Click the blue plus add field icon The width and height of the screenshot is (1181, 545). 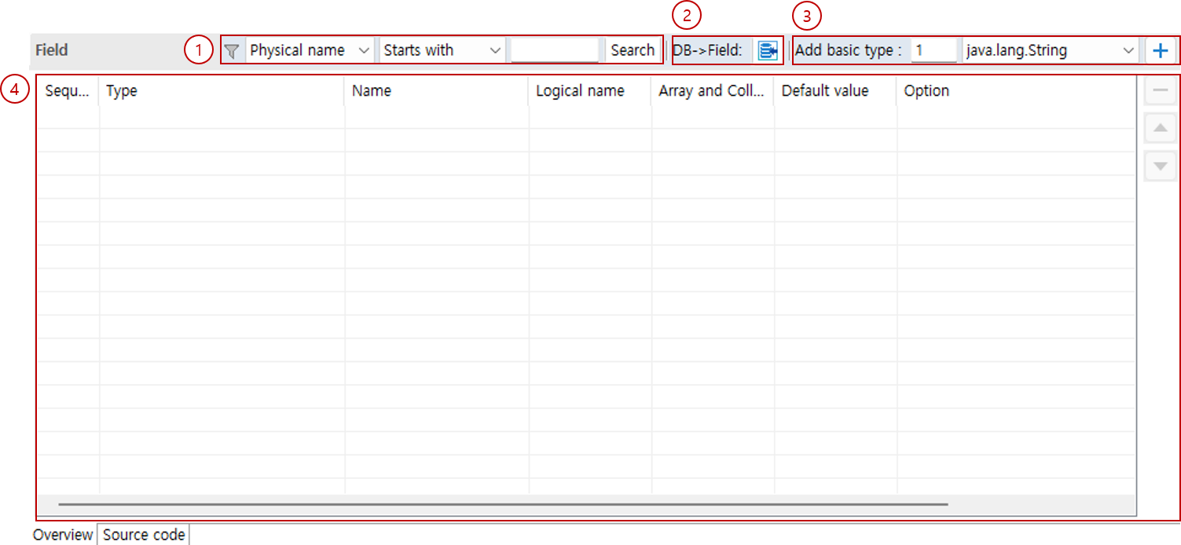tap(1160, 51)
